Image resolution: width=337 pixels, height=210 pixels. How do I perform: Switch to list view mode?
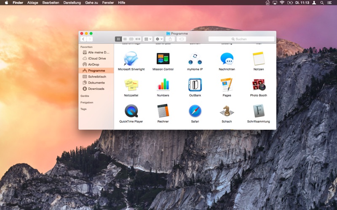[125, 39]
